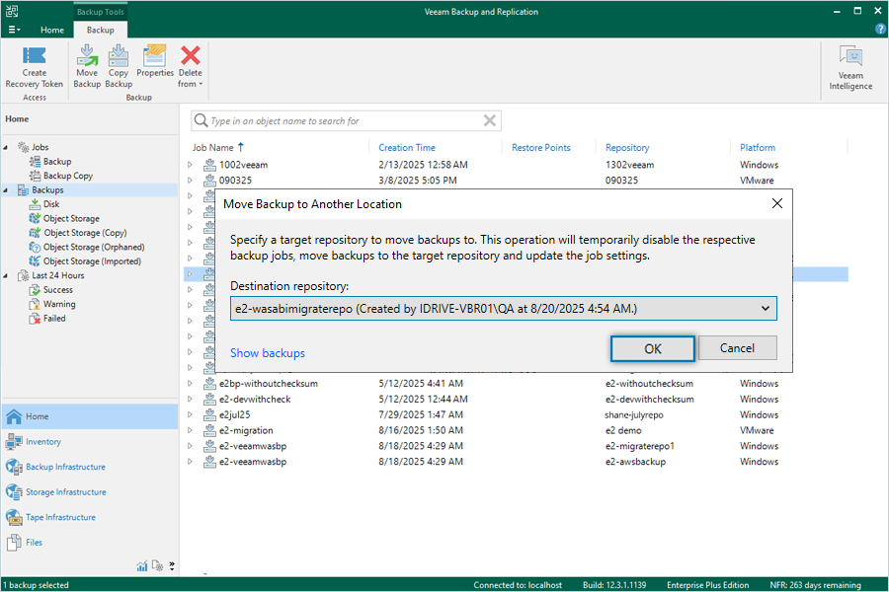Image resolution: width=889 pixels, height=592 pixels.
Task: Click the e2-migration backup icon
Action: point(209,430)
